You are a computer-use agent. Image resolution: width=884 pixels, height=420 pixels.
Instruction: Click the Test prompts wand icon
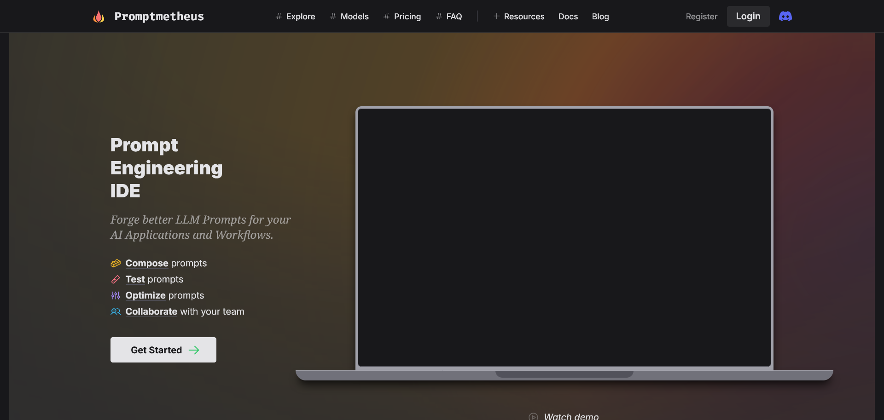point(116,279)
